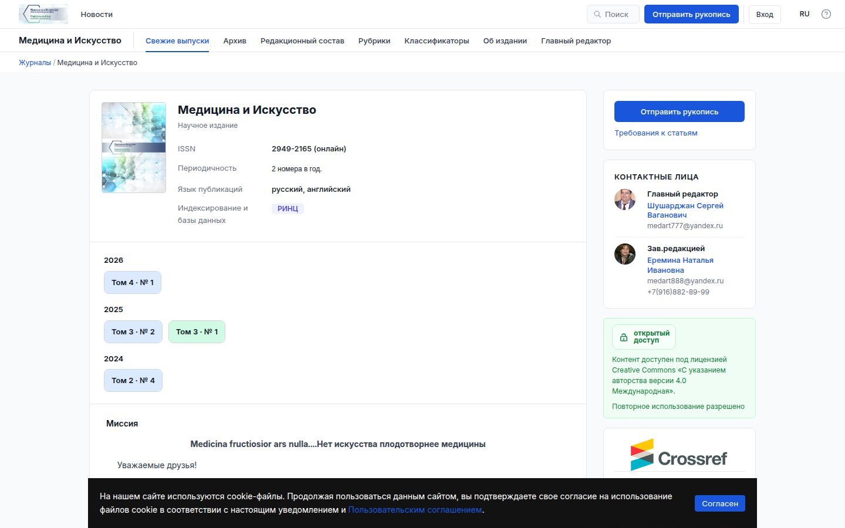Go to Редакционный состав tab
The width and height of the screenshot is (845, 528).
point(302,41)
